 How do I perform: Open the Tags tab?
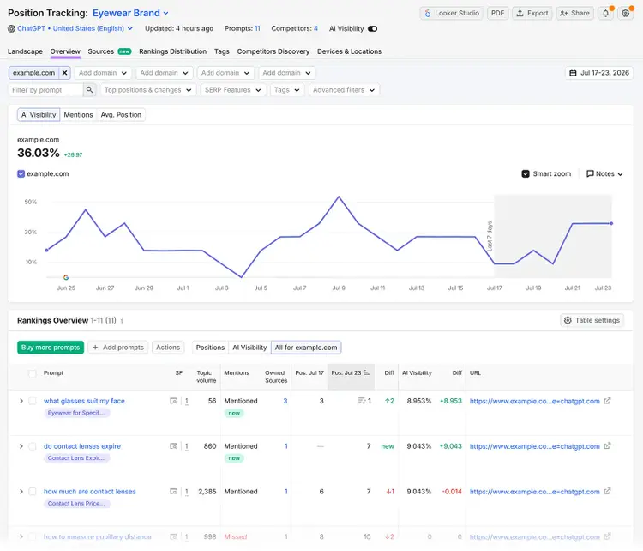[221, 51]
